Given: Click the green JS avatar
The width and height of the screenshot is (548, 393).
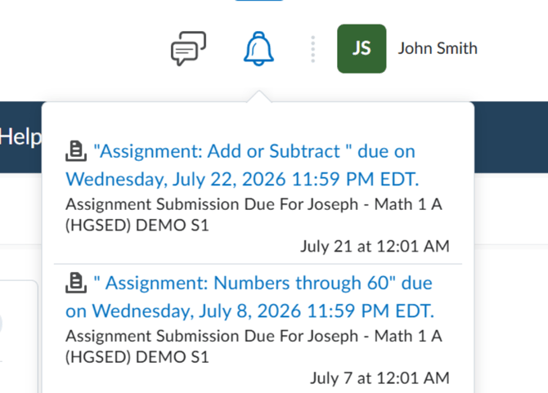Looking at the screenshot, I should (x=362, y=48).
